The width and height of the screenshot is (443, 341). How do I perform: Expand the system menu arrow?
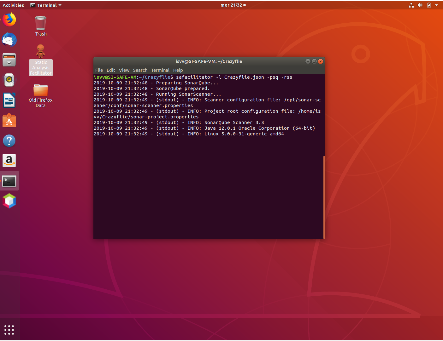coord(436,5)
